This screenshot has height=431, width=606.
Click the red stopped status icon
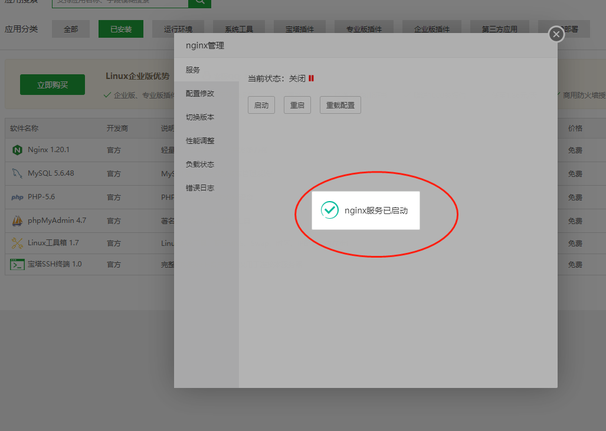311,78
